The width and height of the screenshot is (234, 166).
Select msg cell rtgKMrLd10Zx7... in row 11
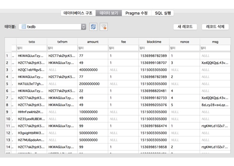click(215, 126)
